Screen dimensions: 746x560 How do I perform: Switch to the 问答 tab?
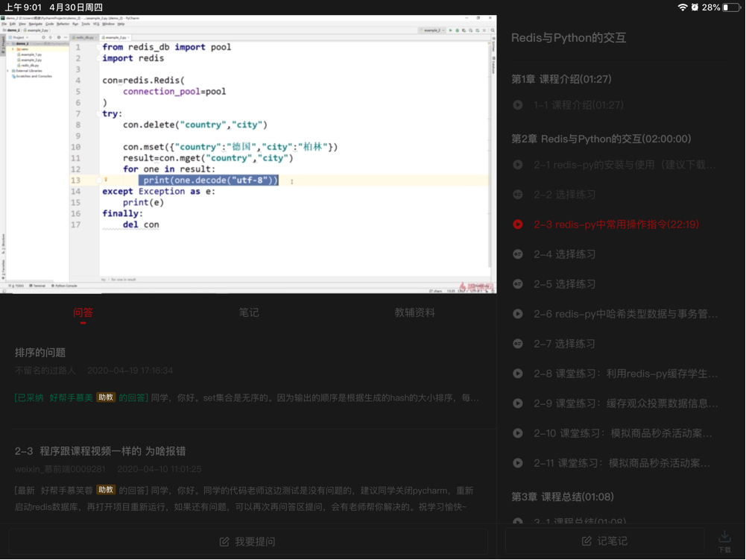click(x=83, y=312)
